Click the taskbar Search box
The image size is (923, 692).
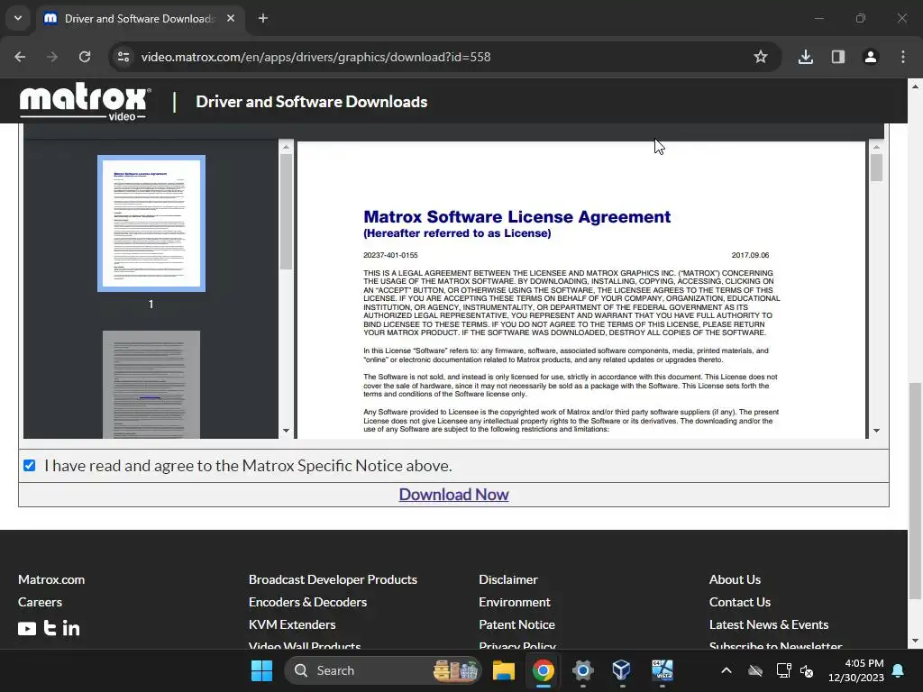pyautogui.click(x=383, y=670)
